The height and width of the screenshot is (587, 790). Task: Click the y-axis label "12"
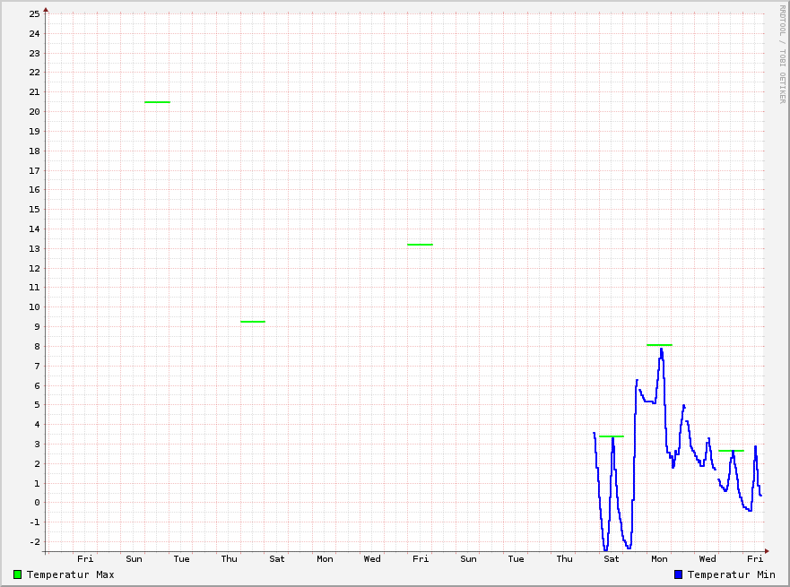(x=34, y=268)
